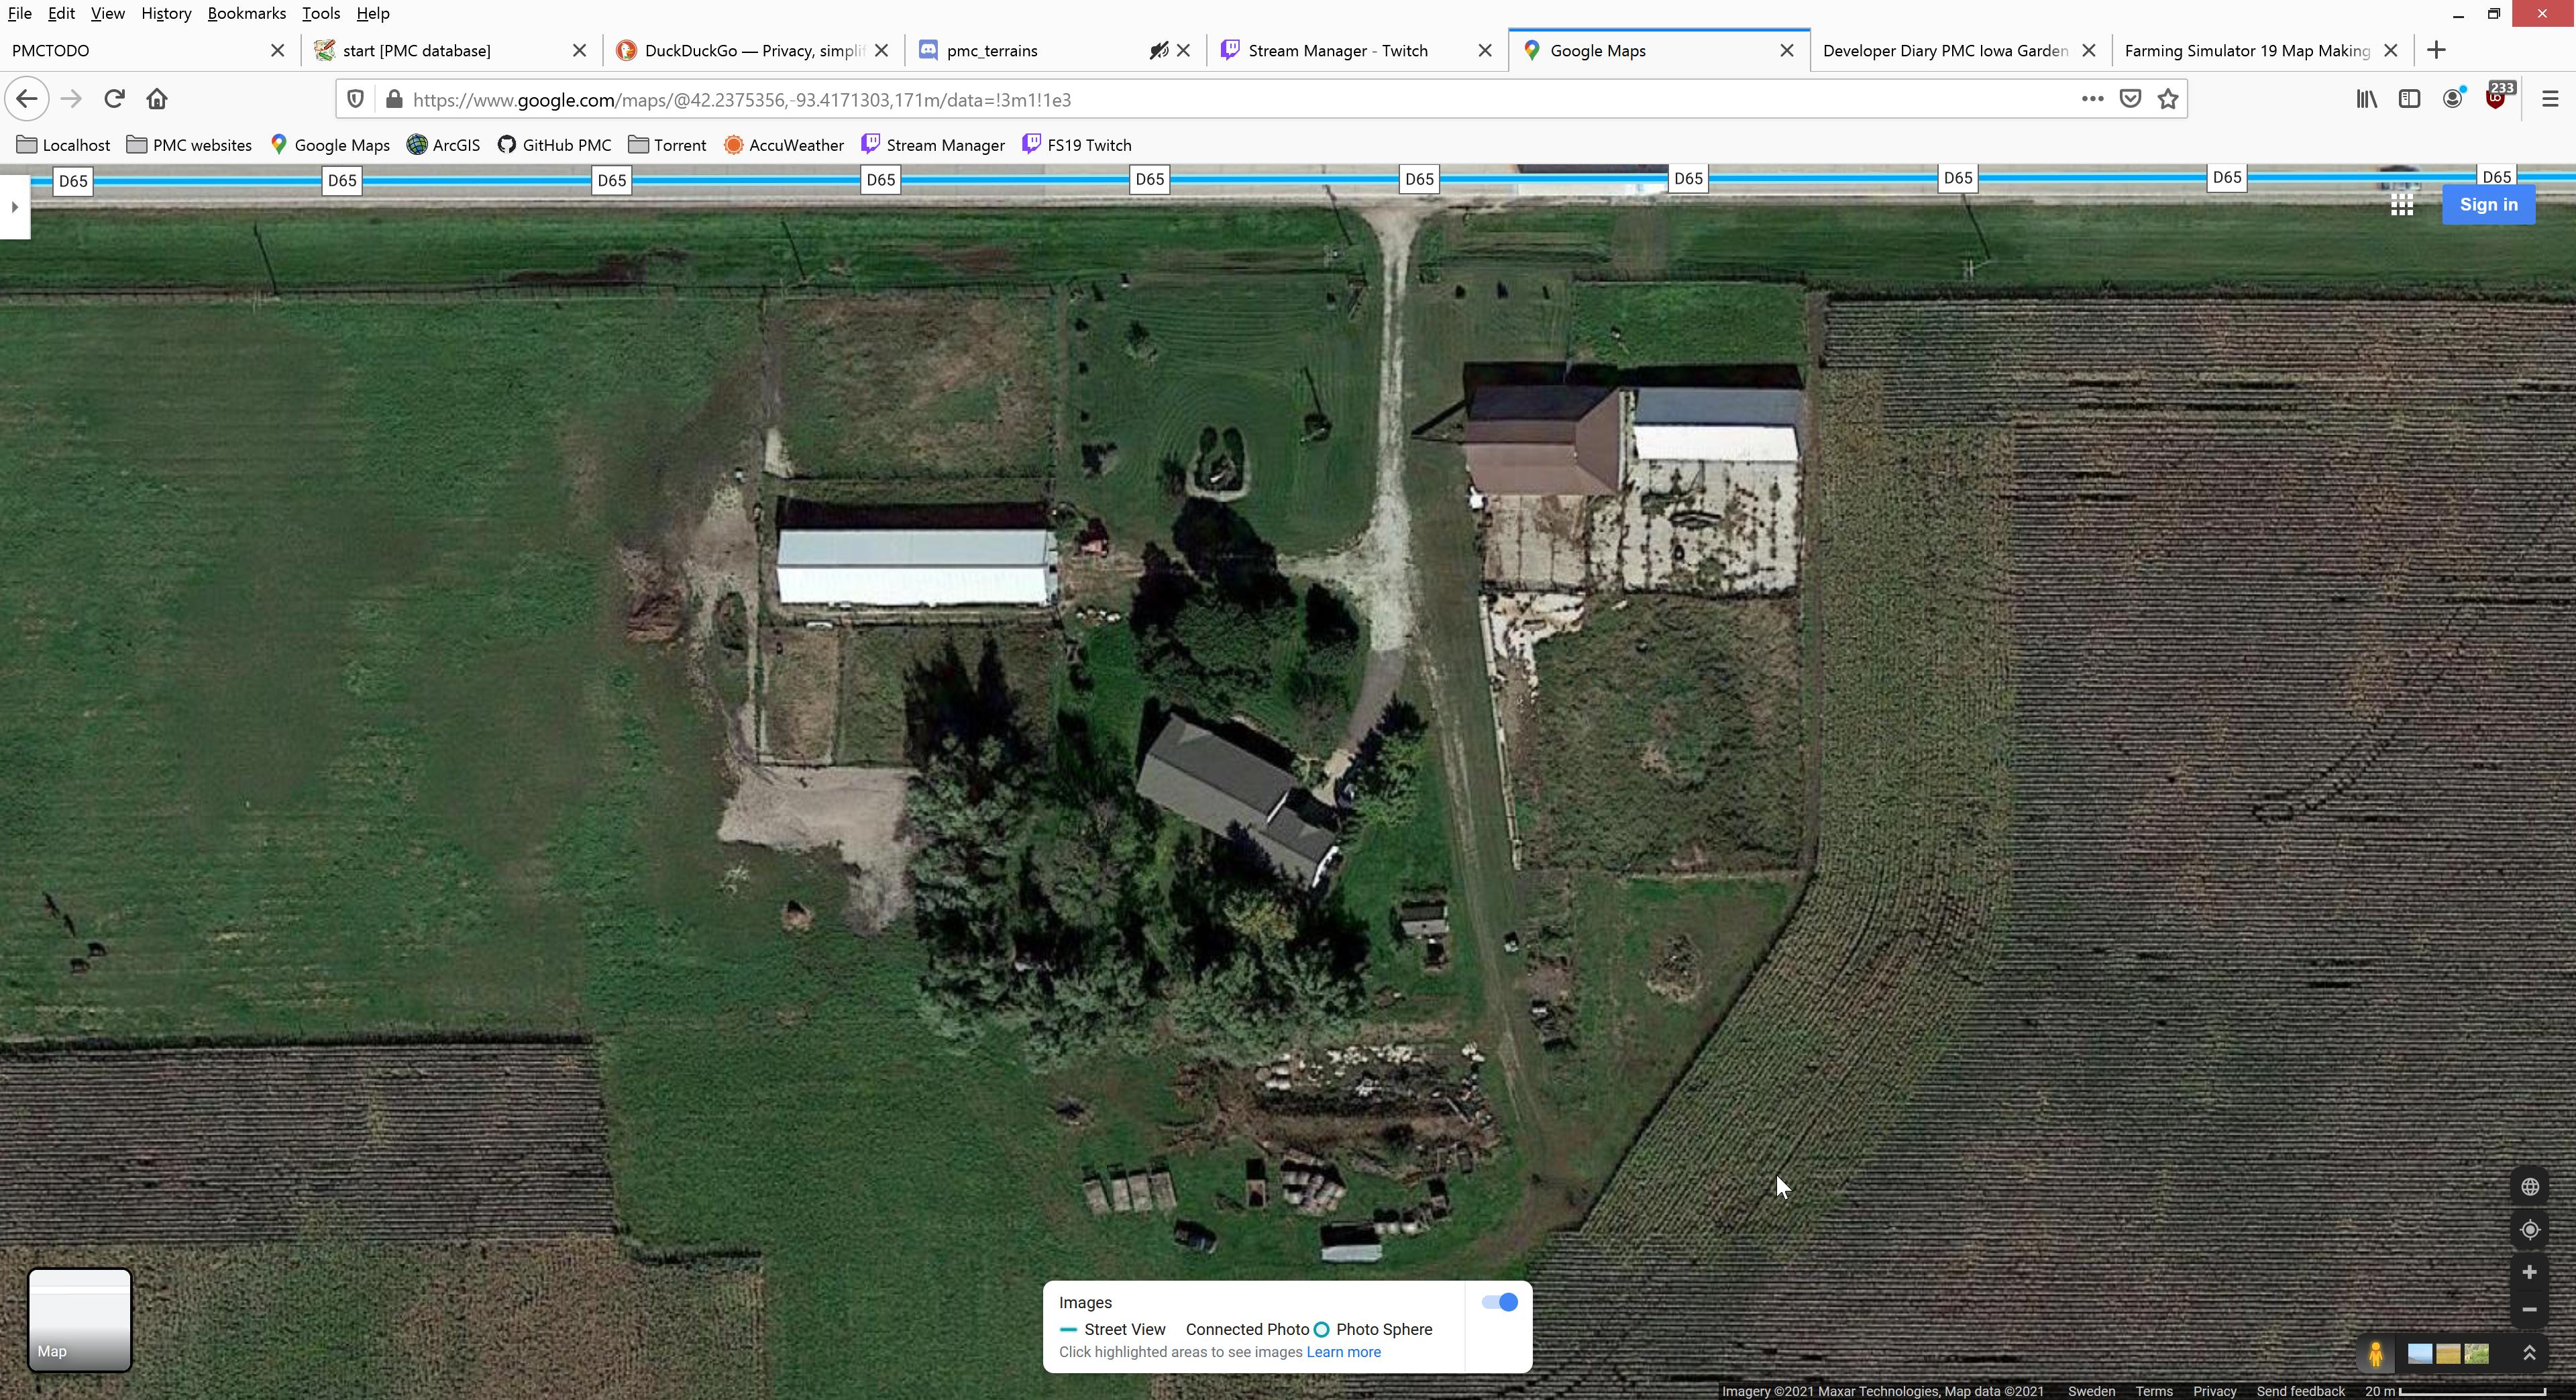Zoom in on the map
This screenshot has height=1400, width=2576.
point(2529,1272)
